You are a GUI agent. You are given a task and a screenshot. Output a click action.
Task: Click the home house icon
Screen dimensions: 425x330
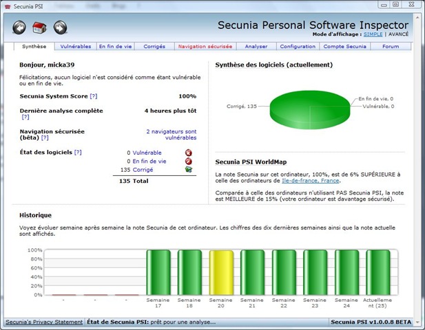[39, 27]
